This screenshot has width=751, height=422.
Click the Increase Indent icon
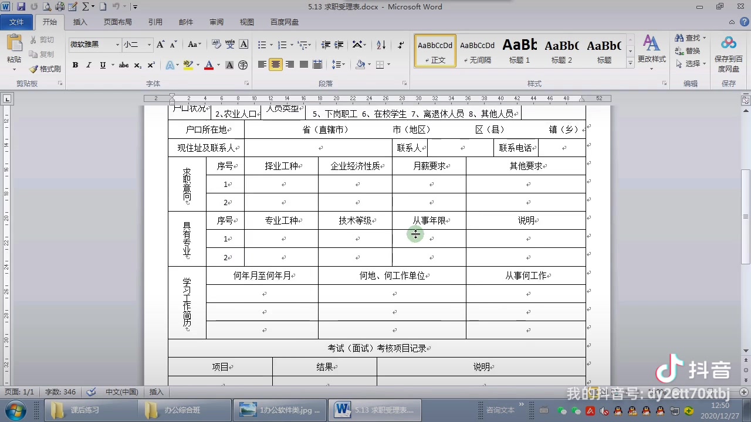pos(340,45)
